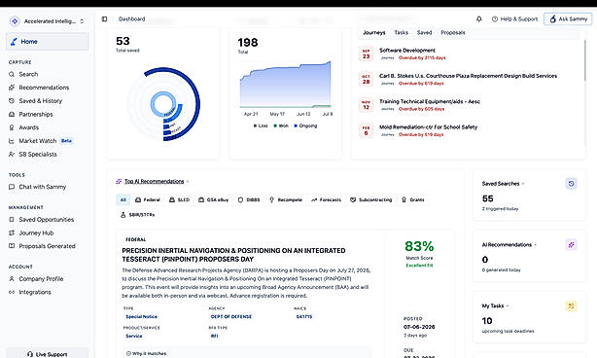
Task: Click the 198 total area chart
Action: (285, 85)
